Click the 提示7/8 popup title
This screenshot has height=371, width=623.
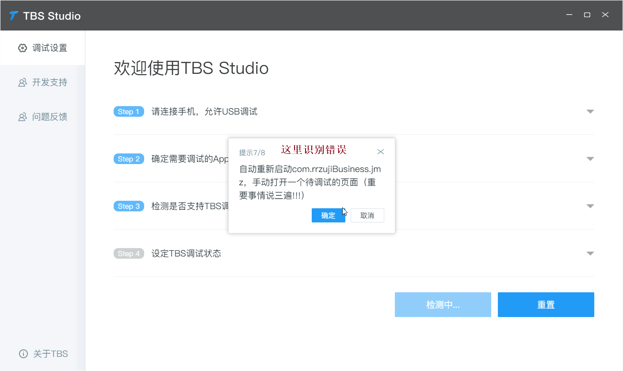click(x=252, y=153)
